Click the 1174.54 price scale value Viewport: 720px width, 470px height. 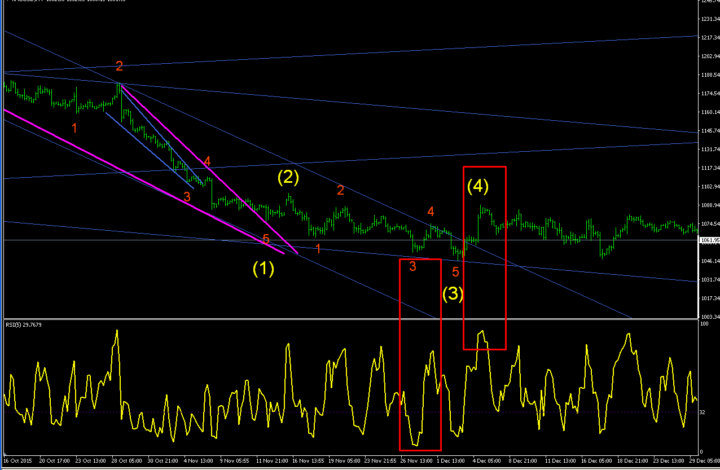pos(709,94)
